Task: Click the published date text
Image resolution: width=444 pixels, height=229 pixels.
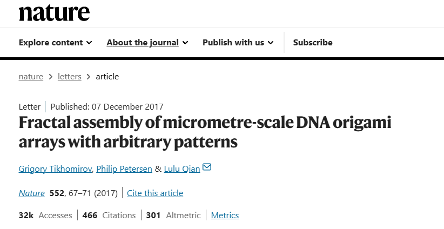Action: [106, 106]
